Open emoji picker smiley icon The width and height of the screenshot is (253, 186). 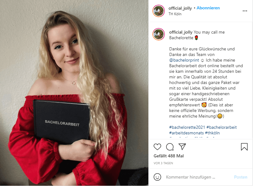click(x=157, y=177)
